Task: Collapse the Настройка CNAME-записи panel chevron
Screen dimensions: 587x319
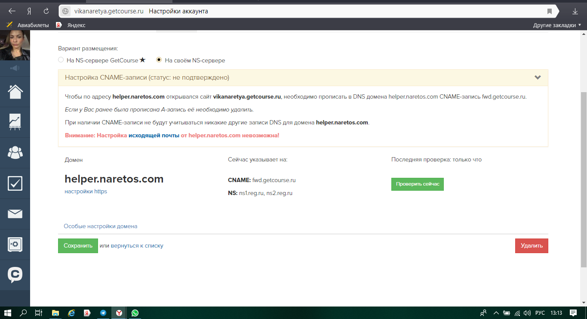Action: [x=538, y=77]
